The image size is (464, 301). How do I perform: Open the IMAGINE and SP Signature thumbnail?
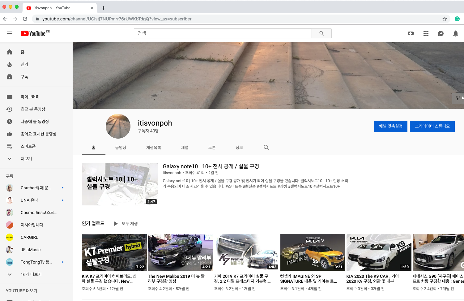[313, 252]
